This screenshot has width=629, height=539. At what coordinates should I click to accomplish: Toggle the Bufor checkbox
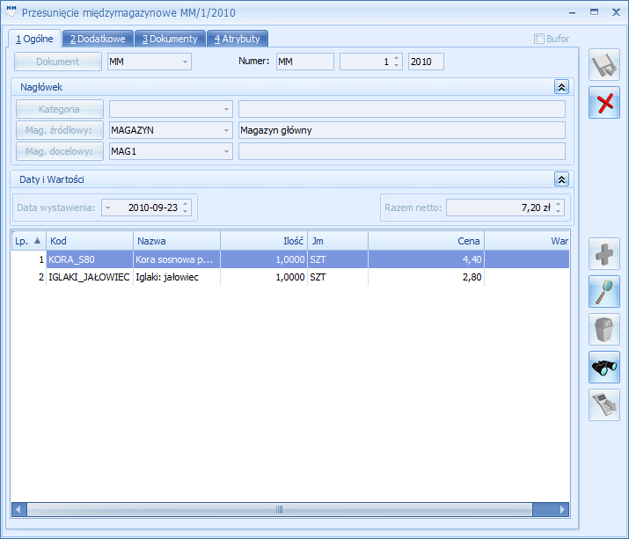tap(539, 39)
